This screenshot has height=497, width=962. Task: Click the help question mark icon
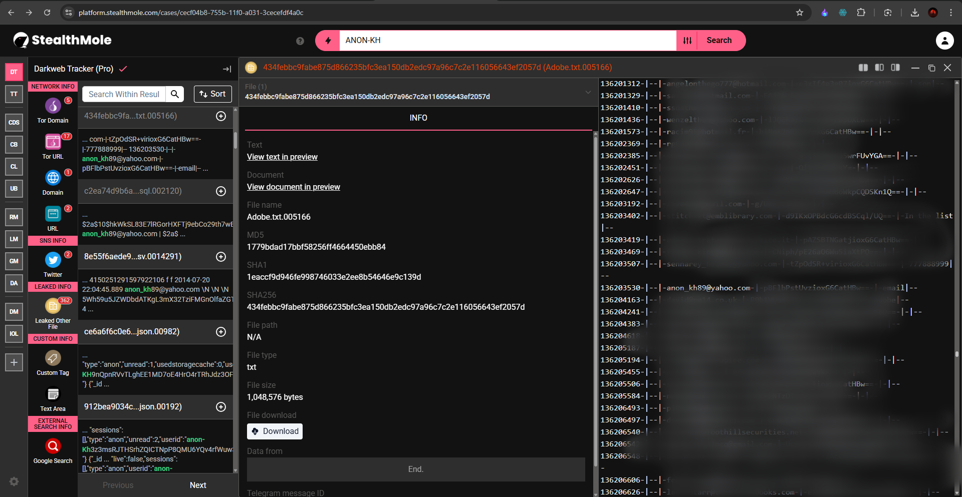coord(300,41)
